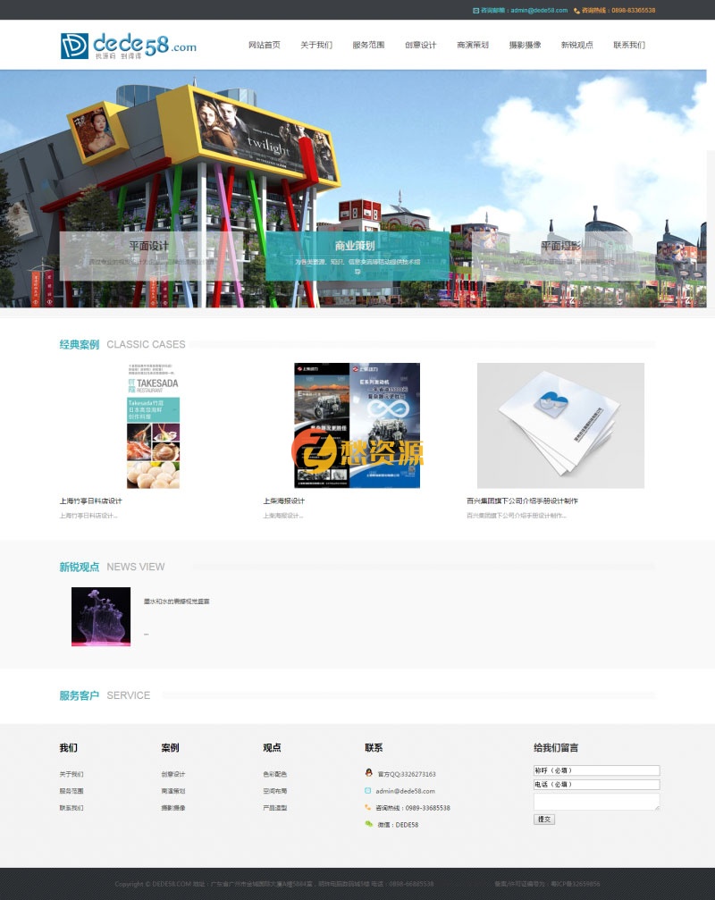The image size is (715, 900).
Task: Focus the 电话（必填） phone input field
Action: point(596,785)
